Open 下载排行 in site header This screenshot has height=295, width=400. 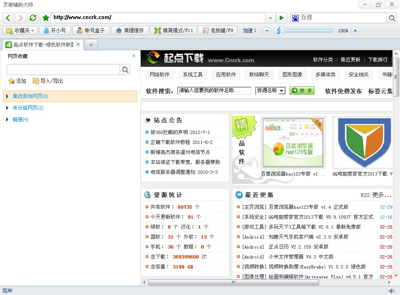tap(378, 60)
